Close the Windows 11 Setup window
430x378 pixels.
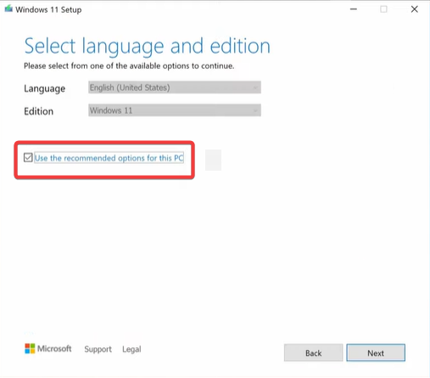pyautogui.click(x=415, y=9)
